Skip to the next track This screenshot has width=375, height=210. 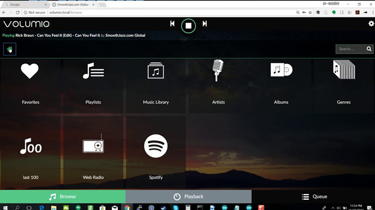click(x=205, y=24)
